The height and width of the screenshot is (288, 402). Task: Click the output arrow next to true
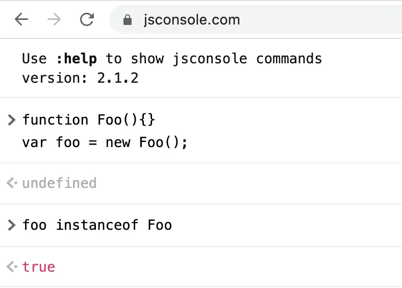pos(12,267)
